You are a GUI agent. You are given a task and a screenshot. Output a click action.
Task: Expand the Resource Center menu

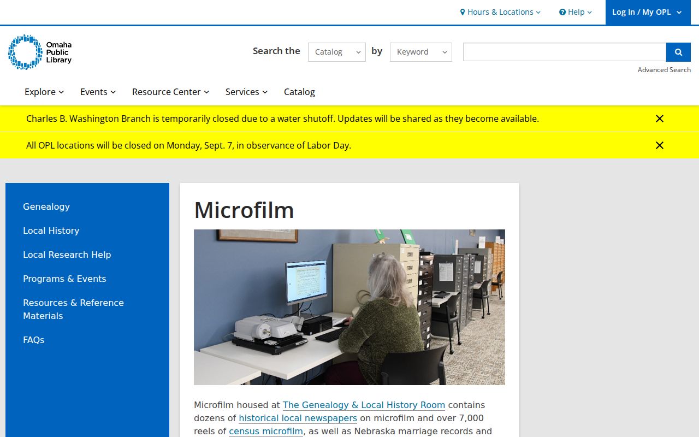pos(171,92)
